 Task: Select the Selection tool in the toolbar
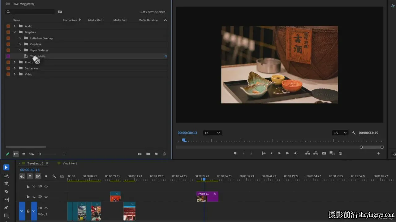[6, 167]
